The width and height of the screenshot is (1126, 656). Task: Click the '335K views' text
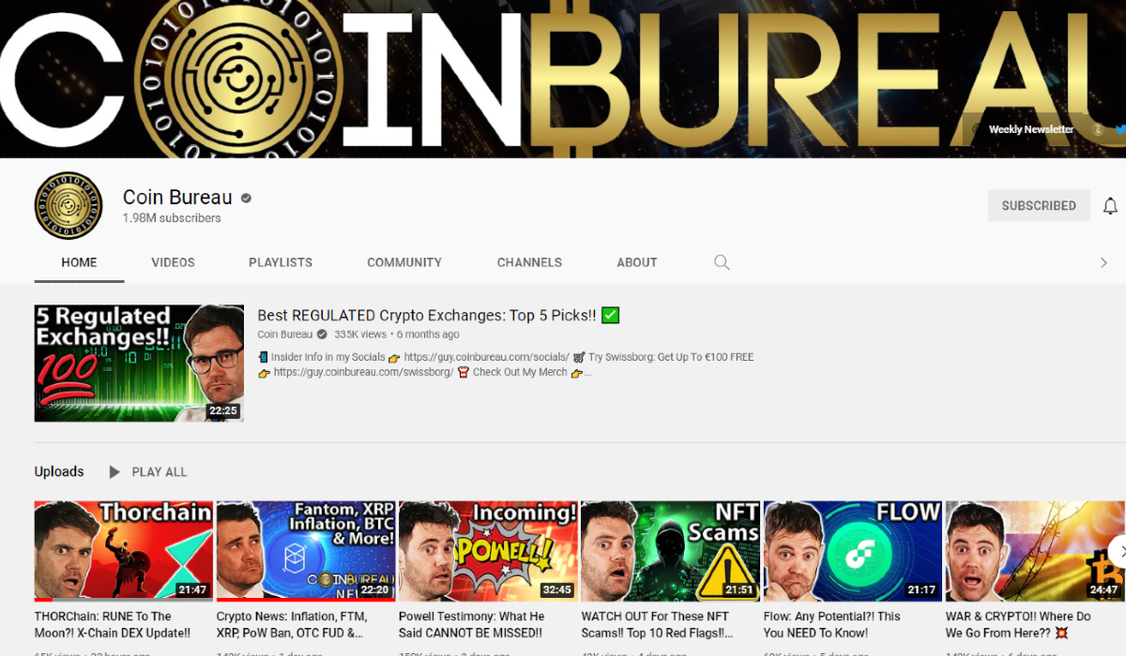click(x=360, y=335)
